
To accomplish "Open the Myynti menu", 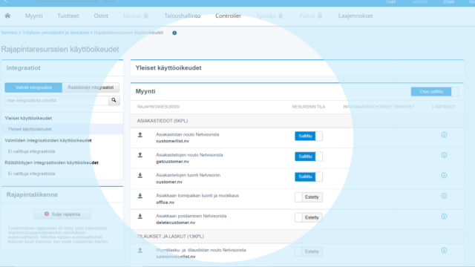I will pyautogui.click(x=33, y=16).
